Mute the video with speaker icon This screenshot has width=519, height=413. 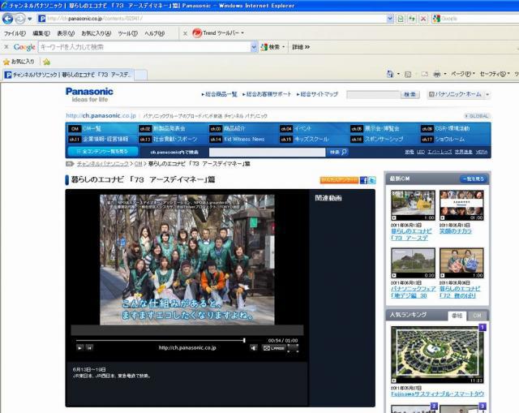[254, 347]
